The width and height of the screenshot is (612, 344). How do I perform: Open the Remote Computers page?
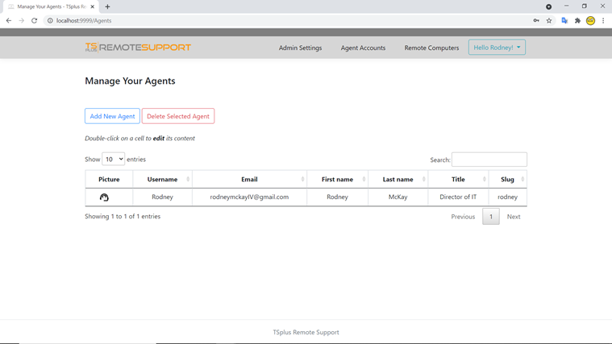pyautogui.click(x=431, y=48)
